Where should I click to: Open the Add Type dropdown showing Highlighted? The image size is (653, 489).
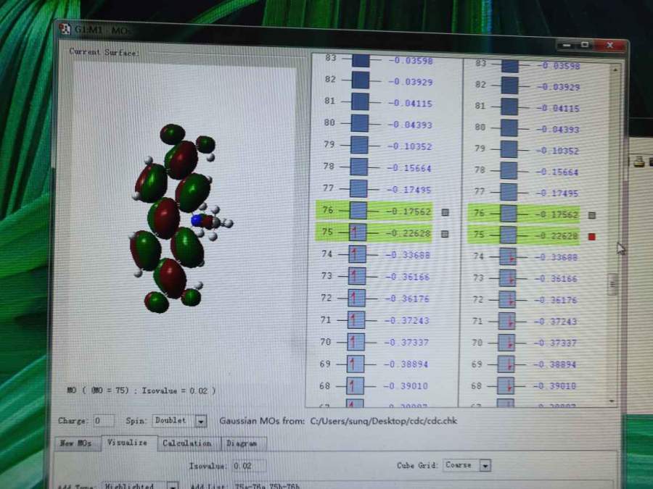pos(172,486)
